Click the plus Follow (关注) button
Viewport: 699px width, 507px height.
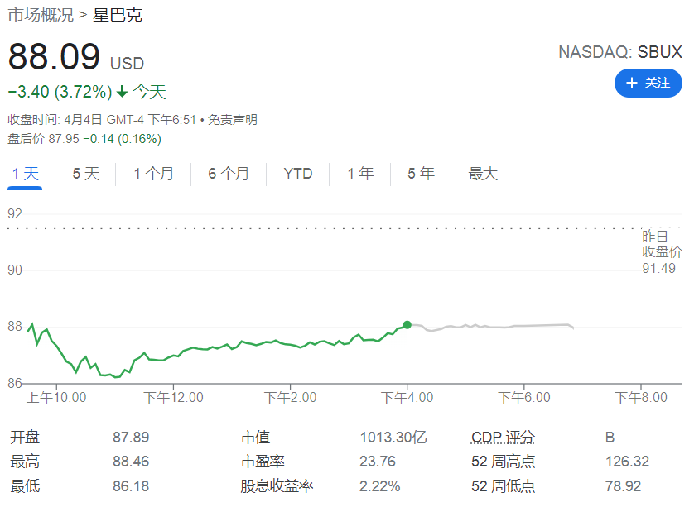648,83
